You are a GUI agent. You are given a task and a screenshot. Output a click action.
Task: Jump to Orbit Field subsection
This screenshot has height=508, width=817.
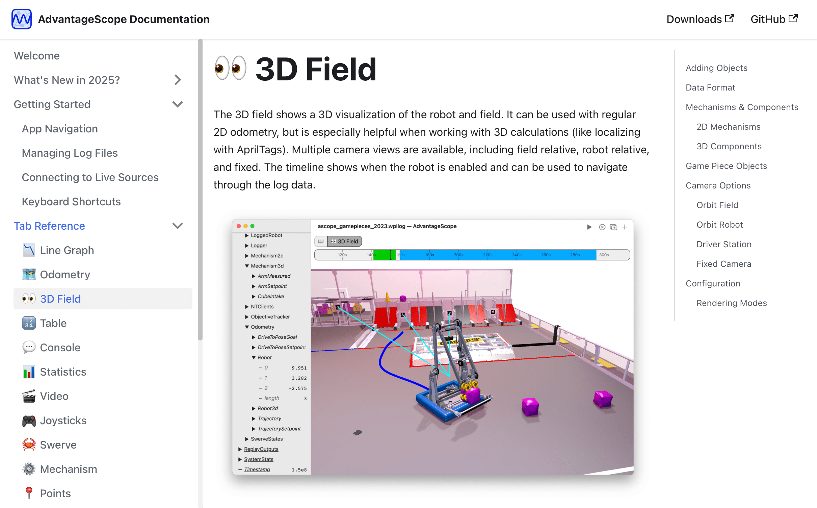[x=717, y=205]
